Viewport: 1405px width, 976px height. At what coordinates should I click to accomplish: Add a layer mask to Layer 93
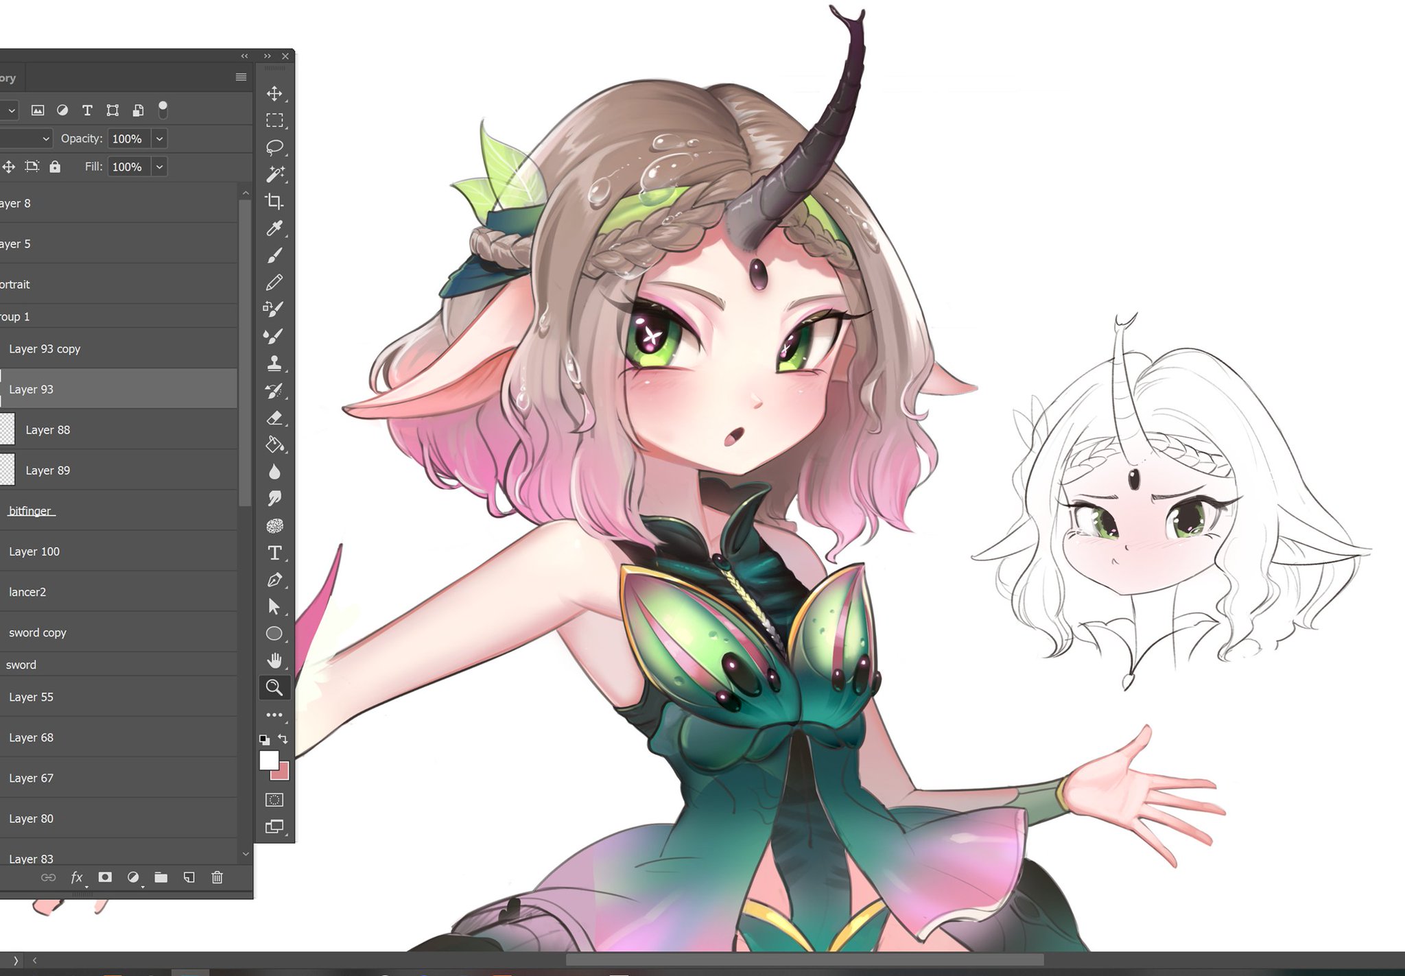click(x=105, y=877)
